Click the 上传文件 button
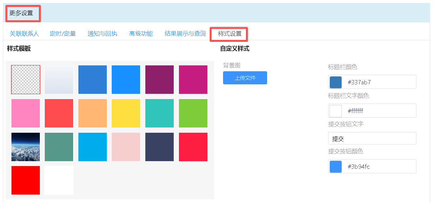This screenshot has width=434, height=203. (x=245, y=78)
